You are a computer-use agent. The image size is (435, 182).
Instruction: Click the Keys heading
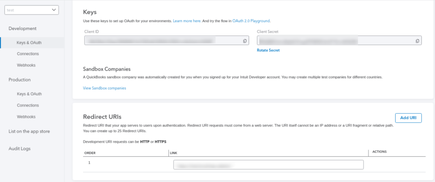pos(90,12)
